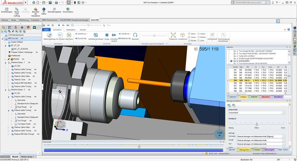The height and width of the screenshot is (161, 297).
Task: Move the Detailgrad slider handle
Action: (257, 124)
